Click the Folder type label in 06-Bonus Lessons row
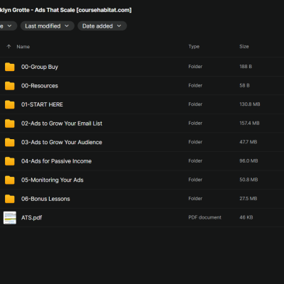The height and width of the screenshot is (284, 284). coord(195,198)
